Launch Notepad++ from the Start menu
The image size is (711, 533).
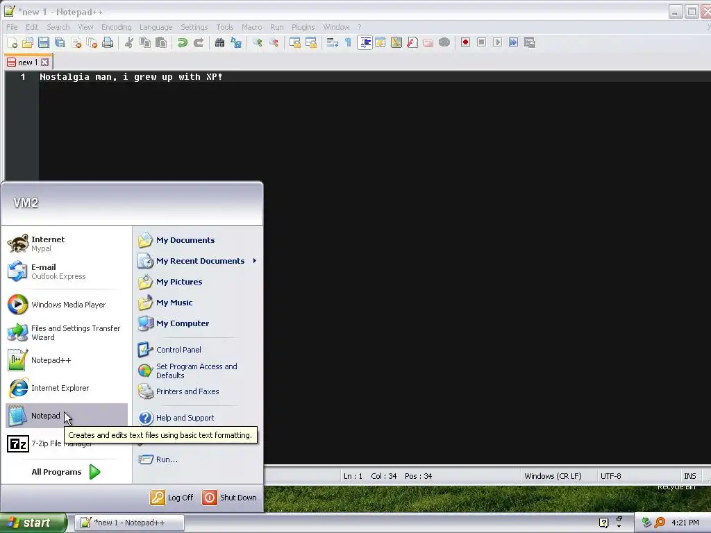pos(66,360)
